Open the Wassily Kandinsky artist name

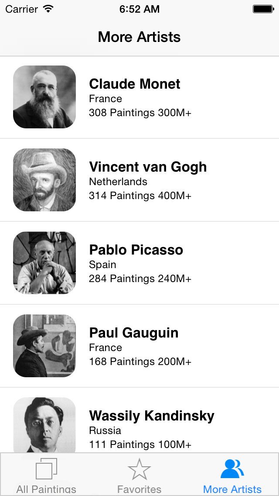pyautogui.click(x=152, y=416)
